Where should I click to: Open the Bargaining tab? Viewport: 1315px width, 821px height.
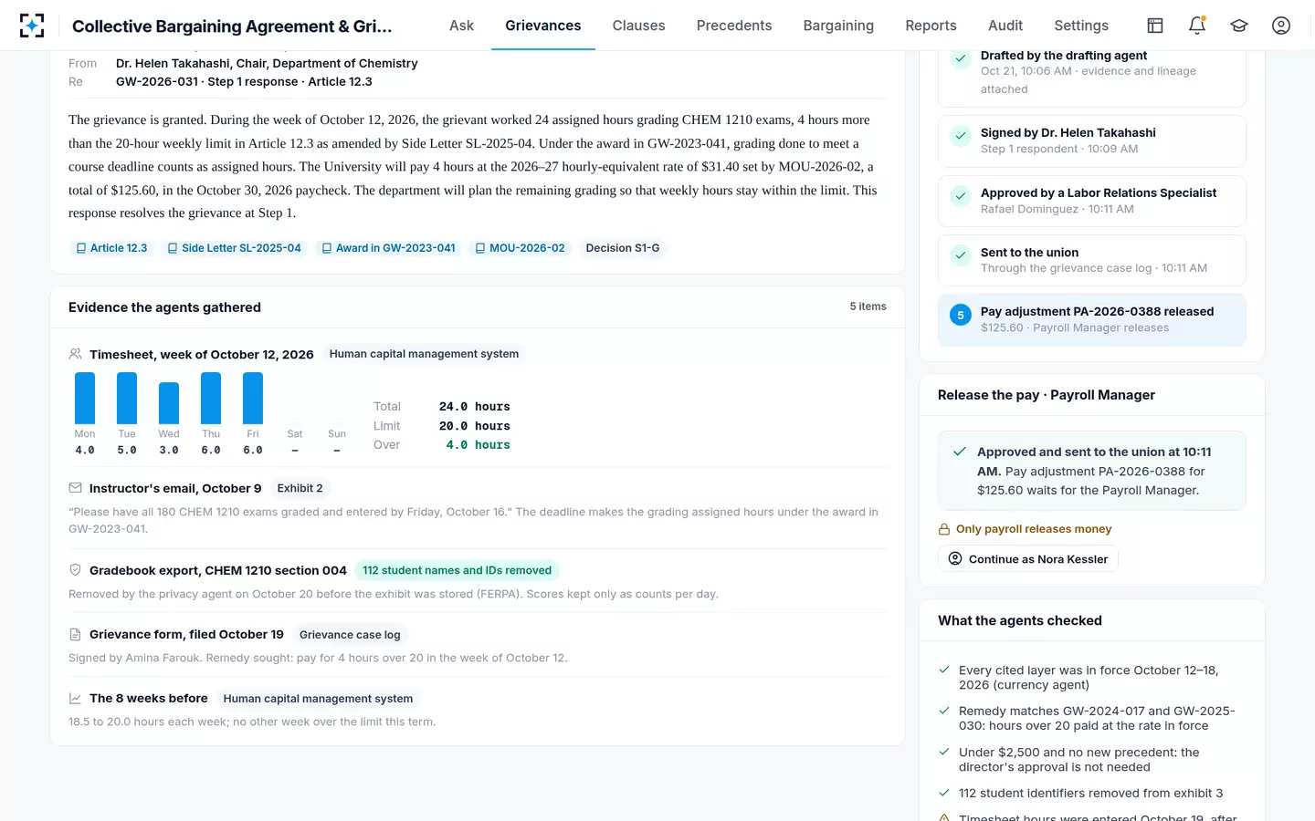(x=838, y=26)
